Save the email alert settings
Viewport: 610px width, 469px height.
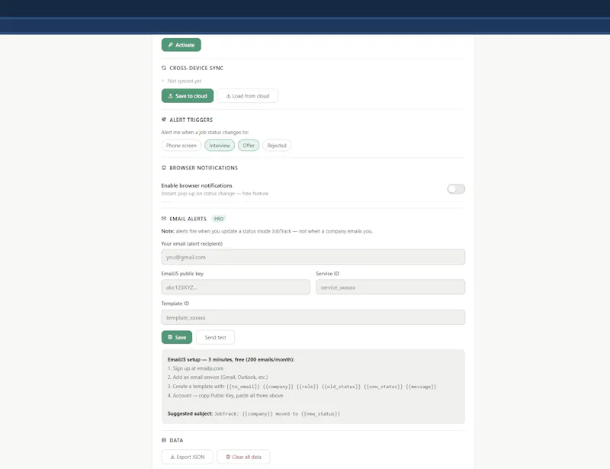coord(177,337)
